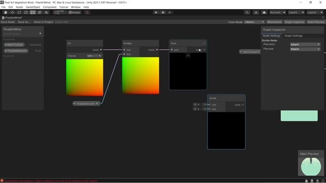
Task: Collapse the Floor node preview chevron
Action: point(188,55)
